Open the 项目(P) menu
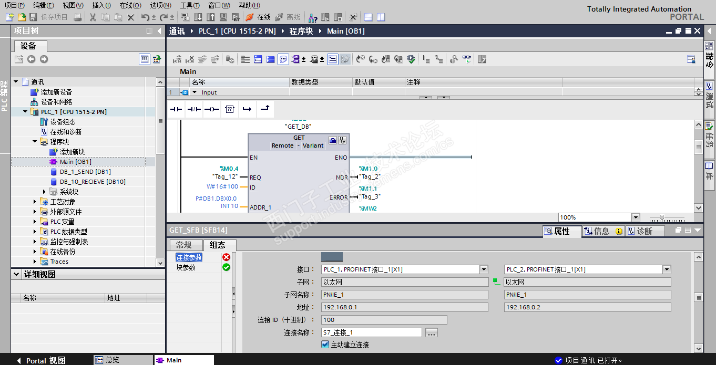Image resolution: width=716 pixels, height=365 pixels. click(15, 5)
